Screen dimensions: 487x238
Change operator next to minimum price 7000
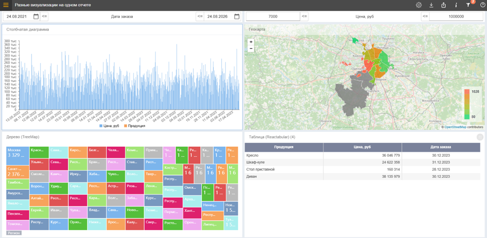coord(304,16)
